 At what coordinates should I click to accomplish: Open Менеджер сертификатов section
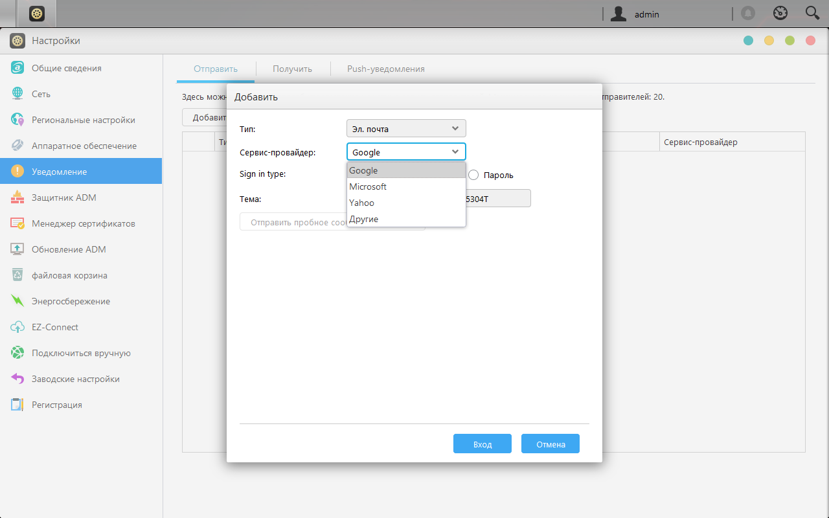click(81, 223)
